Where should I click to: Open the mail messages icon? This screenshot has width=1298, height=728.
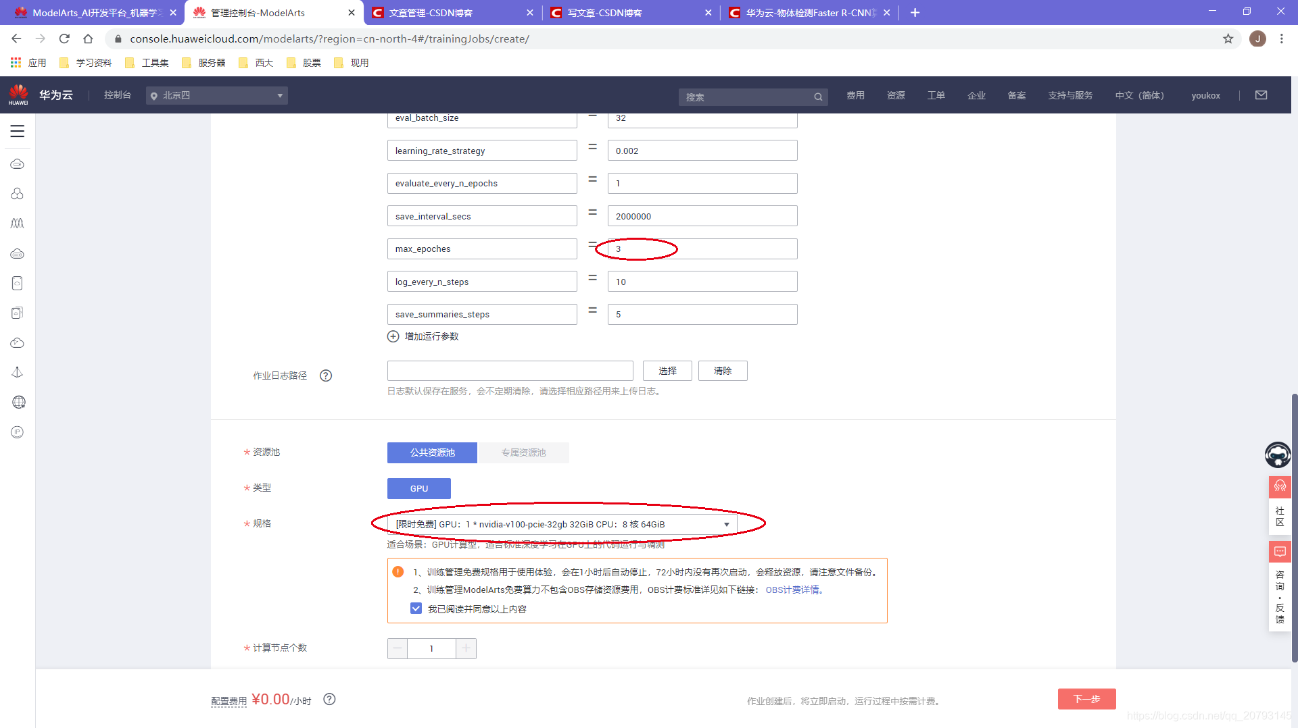click(x=1261, y=95)
